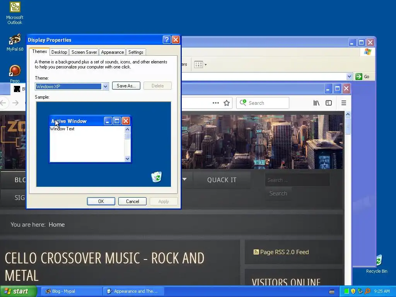Screen dimensions: 396x297
Task: Switch to Blog - Mypal taskbar item
Action: point(71,291)
